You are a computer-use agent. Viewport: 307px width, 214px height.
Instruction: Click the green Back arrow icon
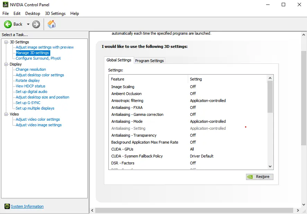pos(8,24)
